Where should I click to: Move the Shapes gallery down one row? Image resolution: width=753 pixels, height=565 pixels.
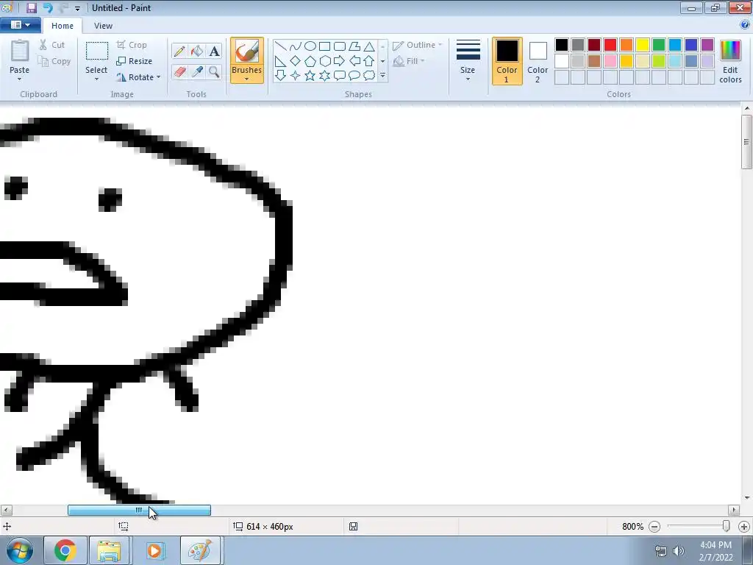pos(382,61)
